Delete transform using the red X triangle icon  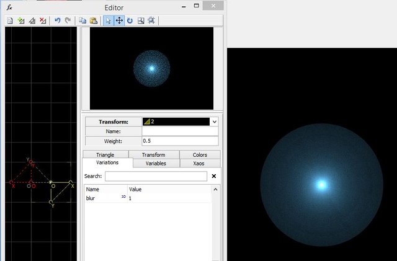tap(43, 20)
